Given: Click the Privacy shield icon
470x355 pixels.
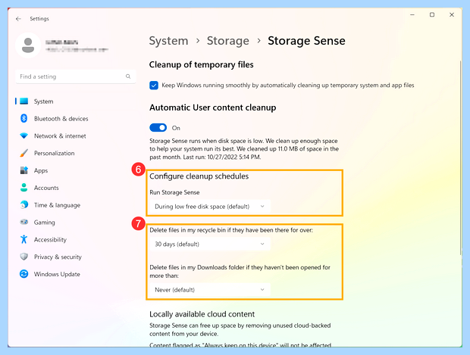Looking at the screenshot, I should point(24,257).
